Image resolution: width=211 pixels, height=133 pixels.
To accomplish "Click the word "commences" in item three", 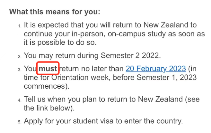I will coord(42,86).
